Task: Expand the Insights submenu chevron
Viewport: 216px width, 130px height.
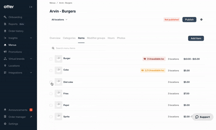Action: (31, 38)
